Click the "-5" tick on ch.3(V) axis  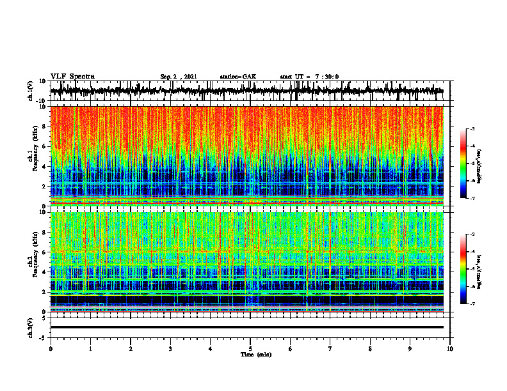click(x=44, y=338)
